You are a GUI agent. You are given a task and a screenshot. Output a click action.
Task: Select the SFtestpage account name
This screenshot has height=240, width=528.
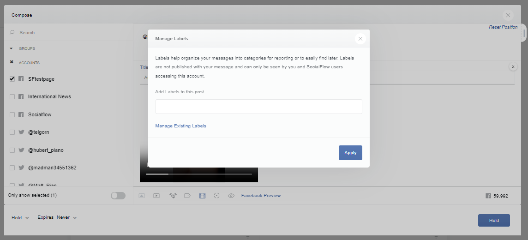pyautogui.click(x=41, y=79)
